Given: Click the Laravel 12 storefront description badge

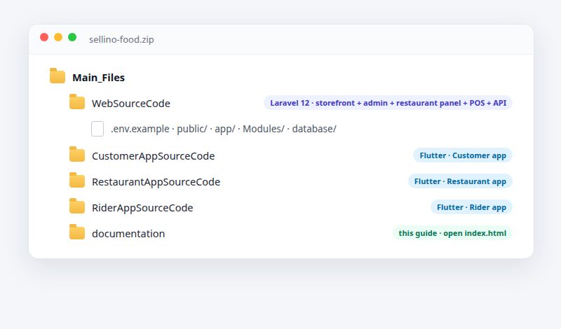Looking at the screenshot, I should tap(388, 103).
